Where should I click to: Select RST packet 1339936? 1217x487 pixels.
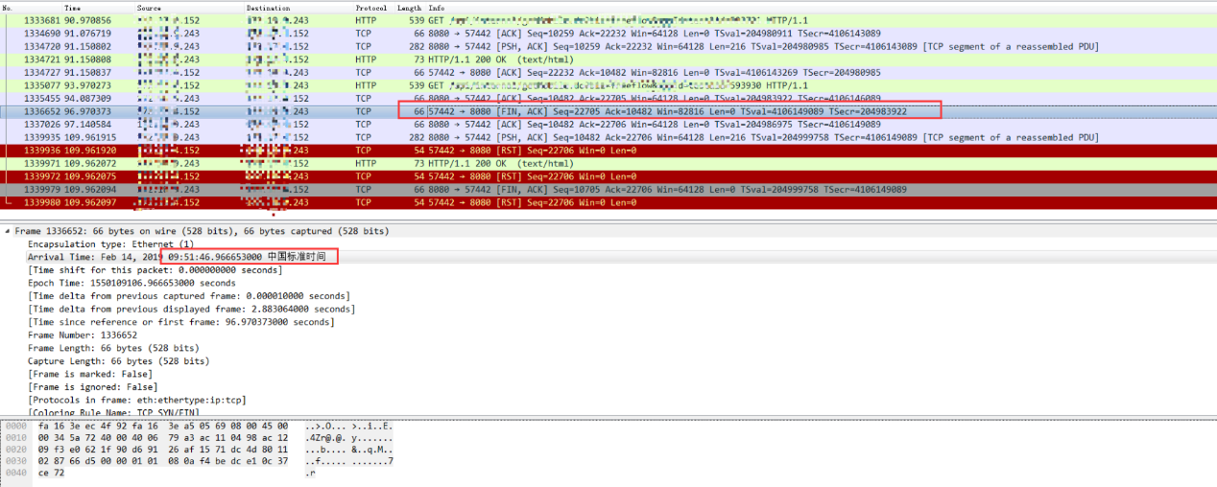pyautogui.click(x=608, y=151)
